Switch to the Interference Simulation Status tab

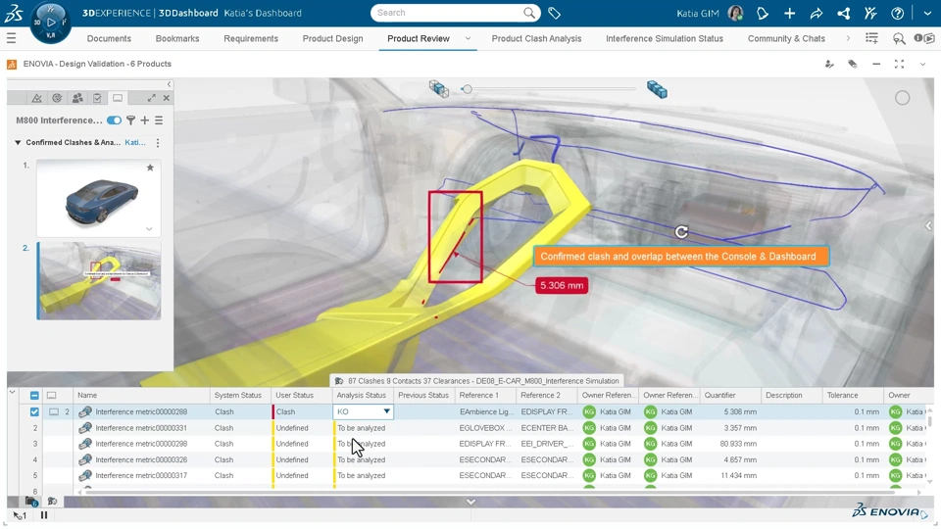(665, 38)
